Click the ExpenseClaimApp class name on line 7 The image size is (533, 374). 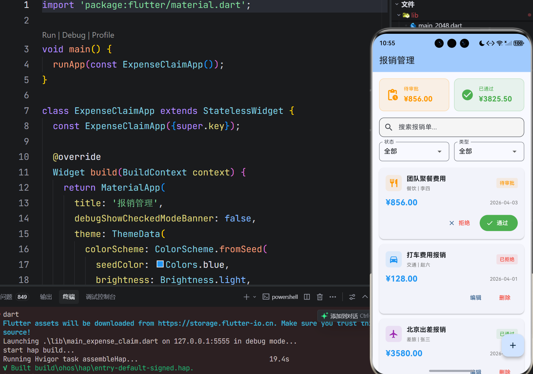coord(114,111)
